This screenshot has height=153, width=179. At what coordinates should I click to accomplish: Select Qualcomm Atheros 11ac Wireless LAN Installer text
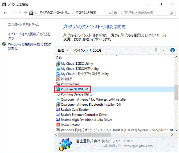[x=94, y=99]
